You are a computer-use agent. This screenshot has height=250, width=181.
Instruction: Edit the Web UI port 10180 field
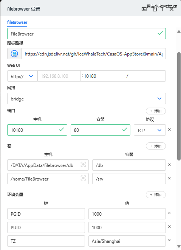coord(102,76)
